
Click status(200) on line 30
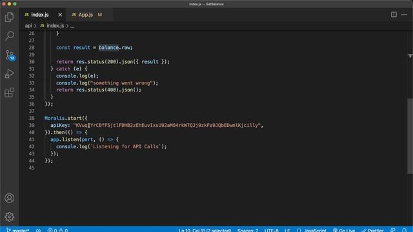[103, 62]
